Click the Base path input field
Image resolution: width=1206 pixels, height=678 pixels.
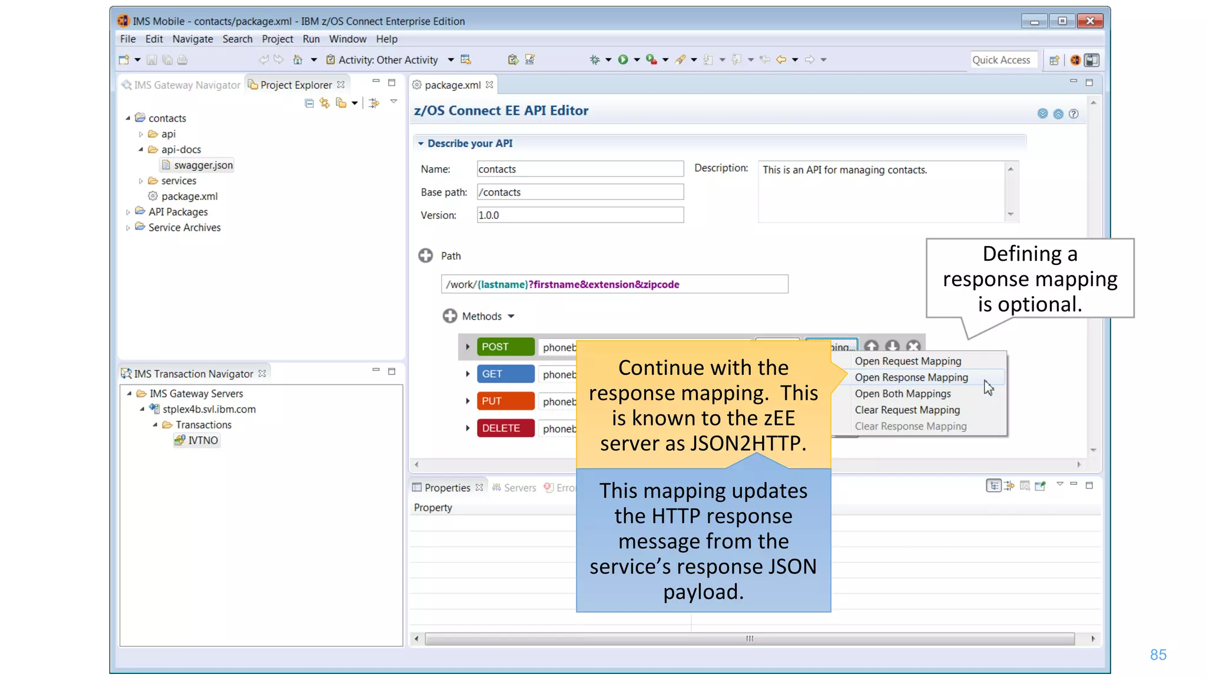580,192
